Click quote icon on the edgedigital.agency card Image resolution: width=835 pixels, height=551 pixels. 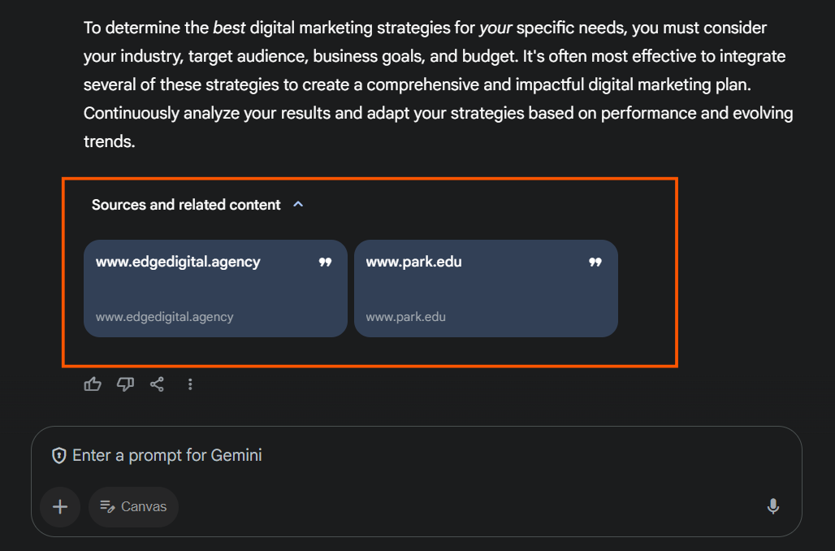[x=325, y=262]
